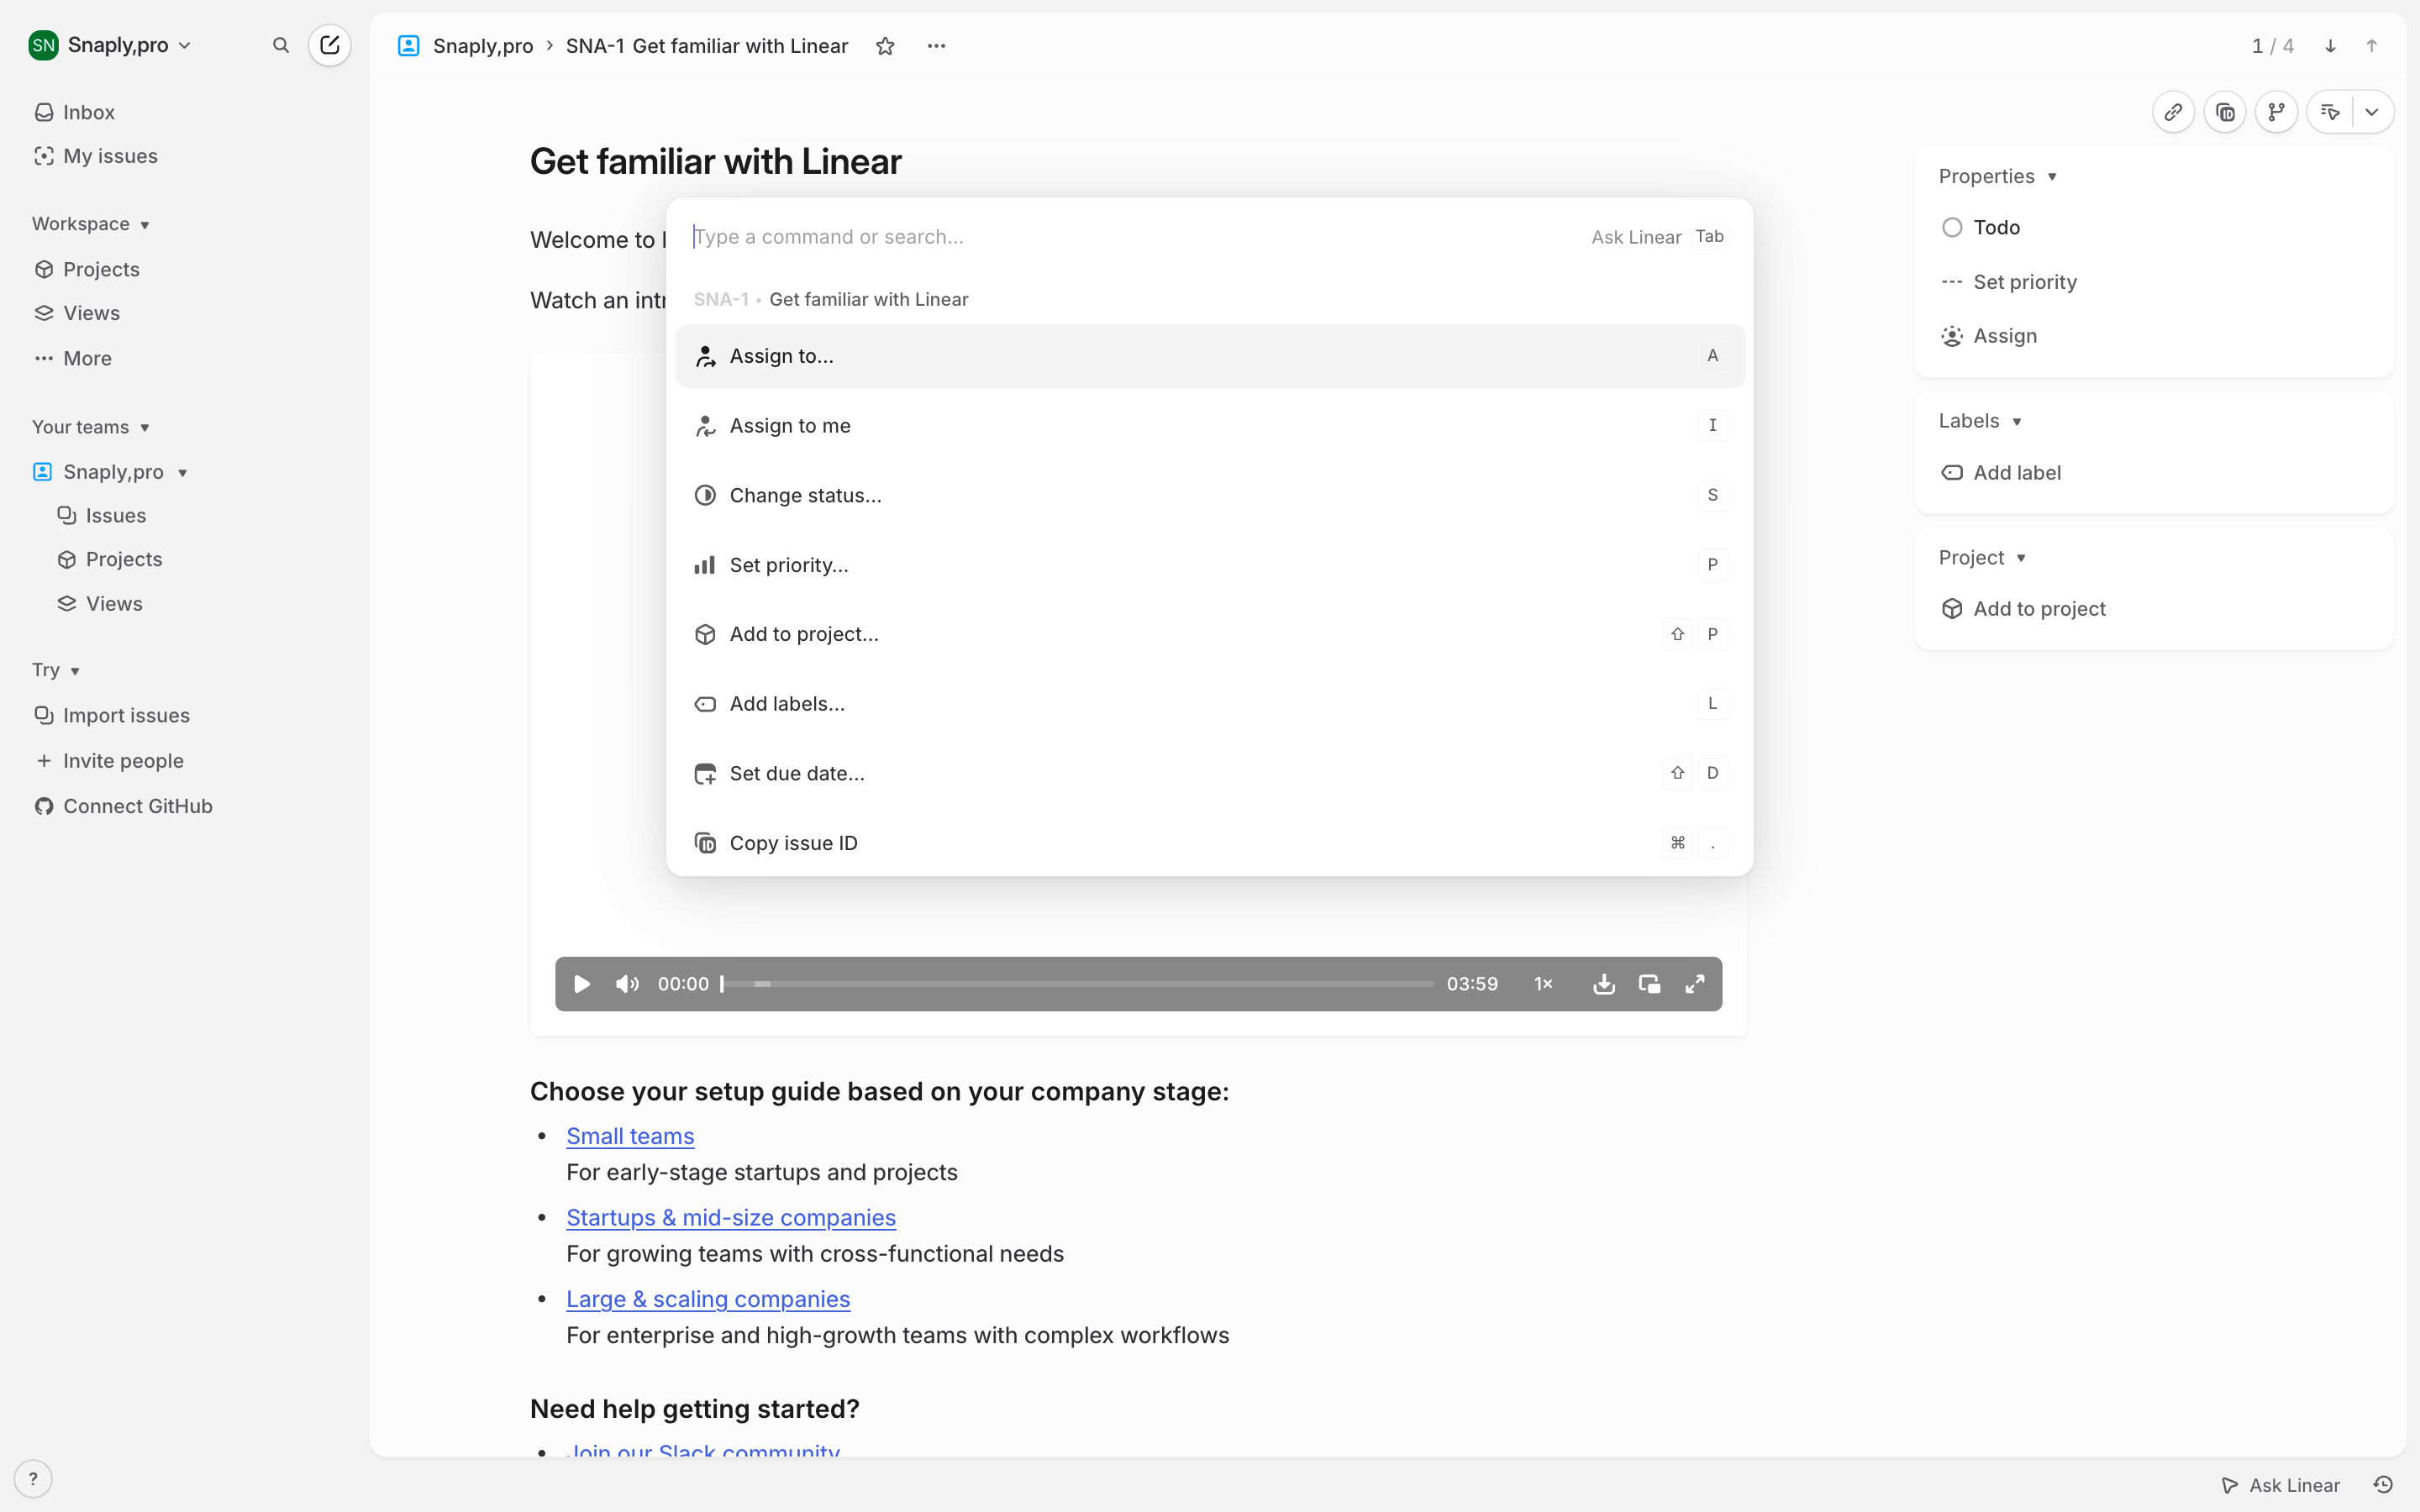Star the issue as favorite
The height and width of the screenshot is (1512, 2420).
point(885,46)
